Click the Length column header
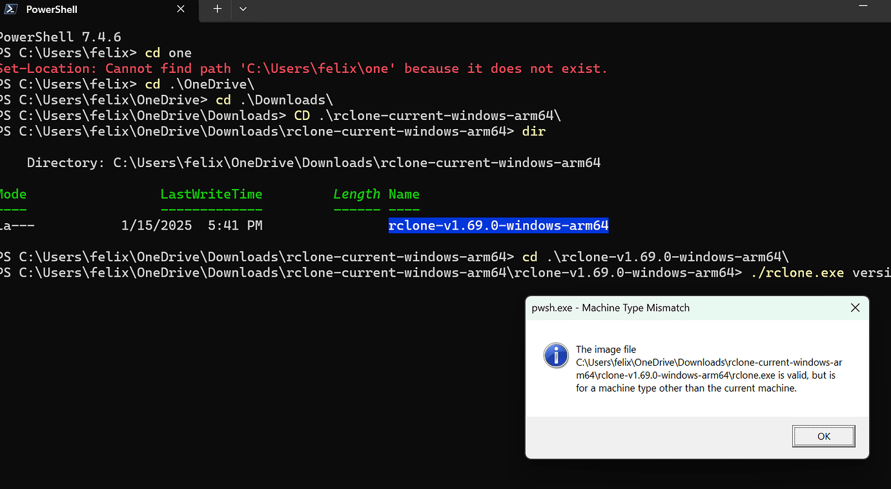 pyautogui.click(x=357, y=194)
